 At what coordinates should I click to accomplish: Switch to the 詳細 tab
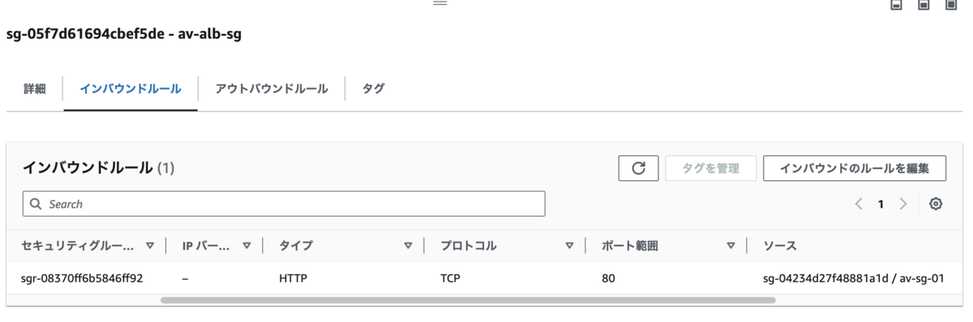coord(35,89)
